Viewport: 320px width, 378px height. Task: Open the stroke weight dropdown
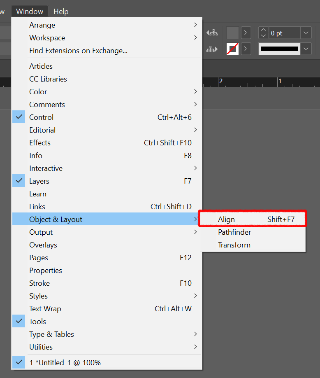tap(306, 33)
